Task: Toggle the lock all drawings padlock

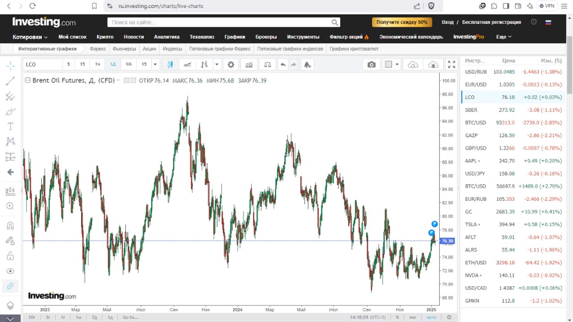Action: [x=10, y=256]
